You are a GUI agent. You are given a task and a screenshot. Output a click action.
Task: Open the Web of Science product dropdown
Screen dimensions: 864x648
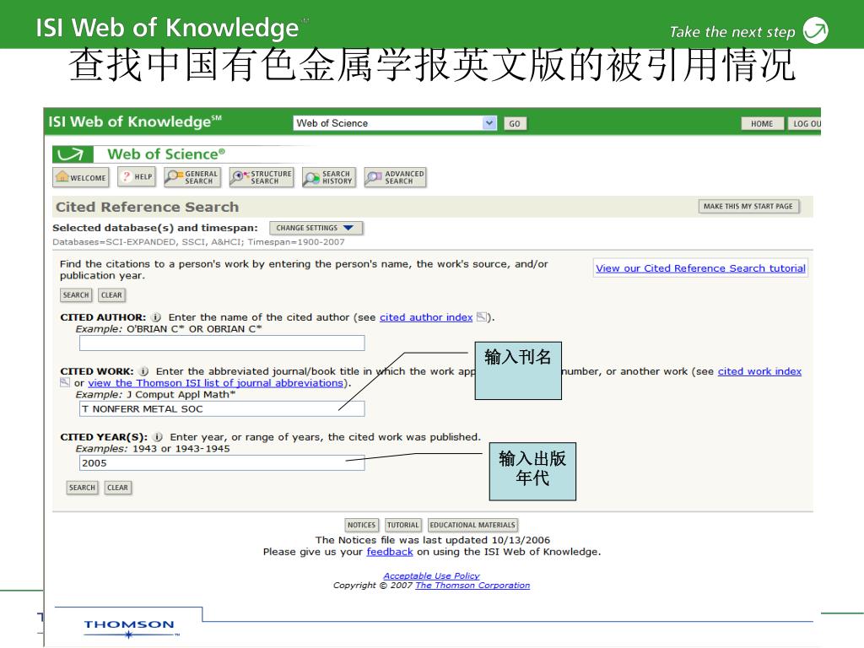coord(395,123)
